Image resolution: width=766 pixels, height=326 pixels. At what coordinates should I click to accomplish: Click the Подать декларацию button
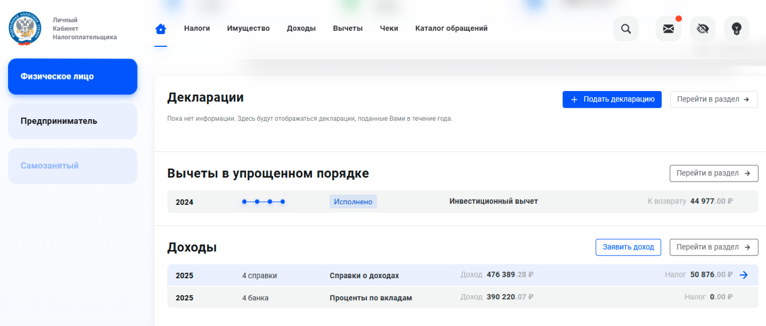pos(612,99)
